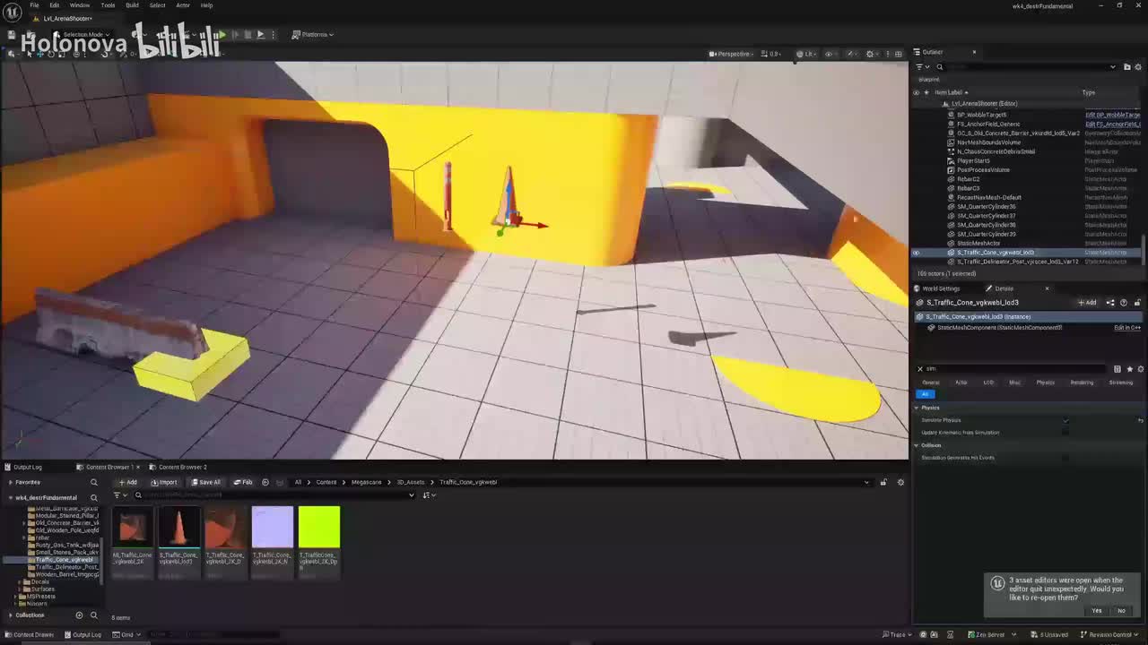Screen dimensions: 1148x645
Task: Open the Build menu
Action: (x=132, y=5)
